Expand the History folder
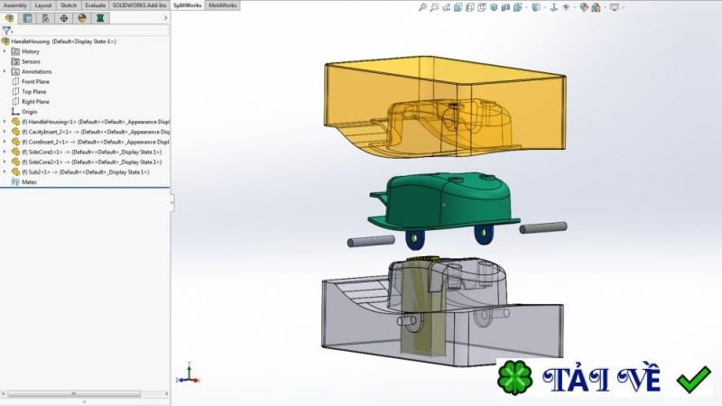 tap(5, 51)
